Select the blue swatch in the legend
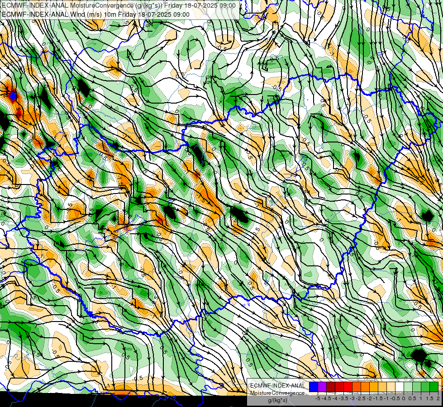This screenshot has width=443, height=407. [314, 387]
